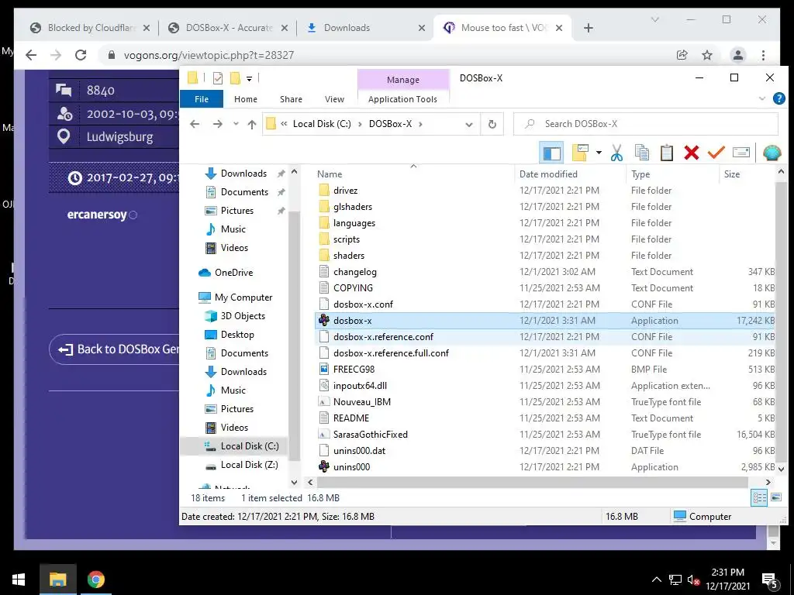Open the Windows Start menu
794x595 pixels.
pos(19,580)
